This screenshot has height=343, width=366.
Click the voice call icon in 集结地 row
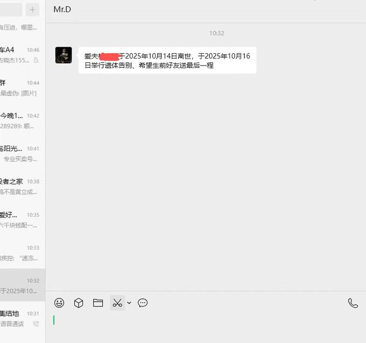pos(36,324)
